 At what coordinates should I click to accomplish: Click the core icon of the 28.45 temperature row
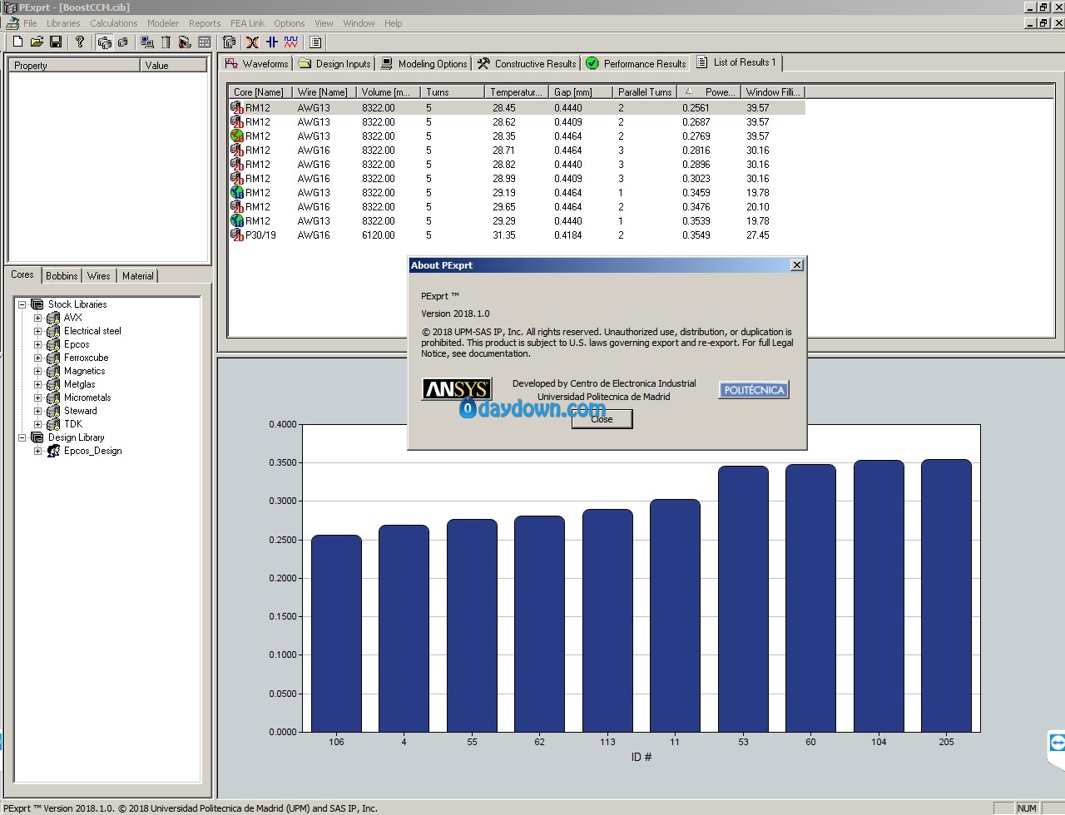pos(237,107)
